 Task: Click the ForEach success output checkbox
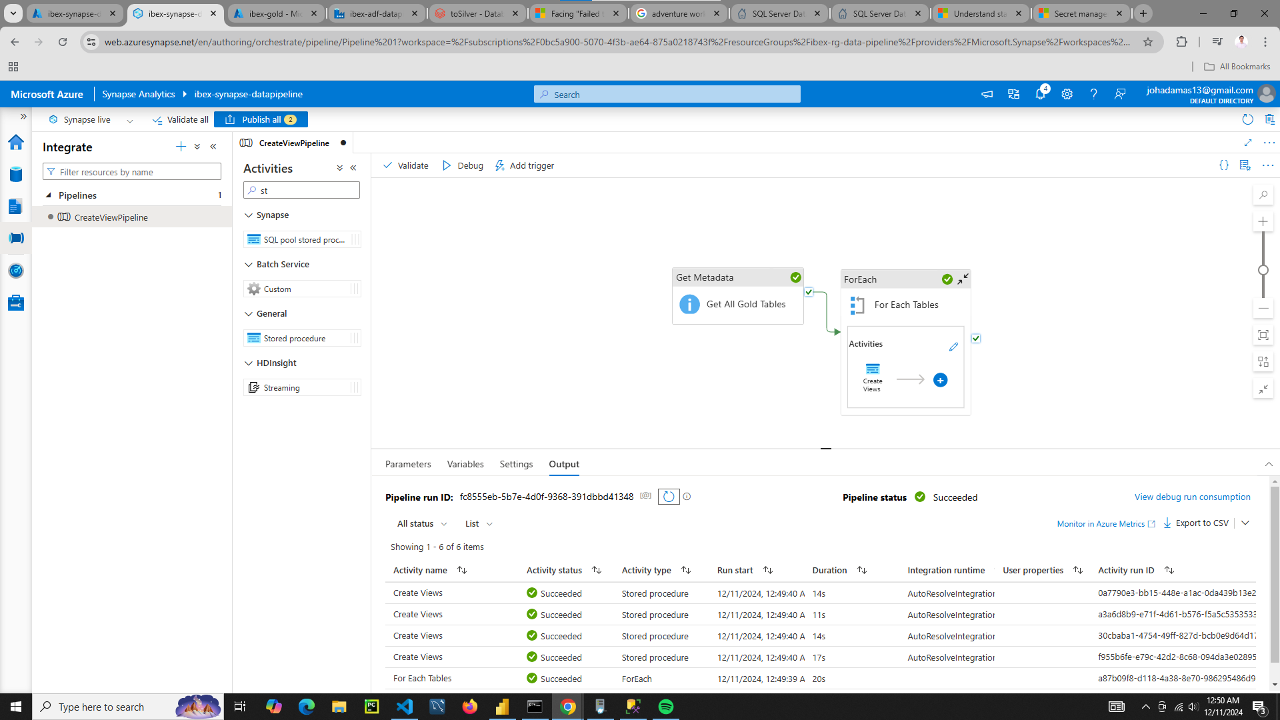click(x=976, y=339)
